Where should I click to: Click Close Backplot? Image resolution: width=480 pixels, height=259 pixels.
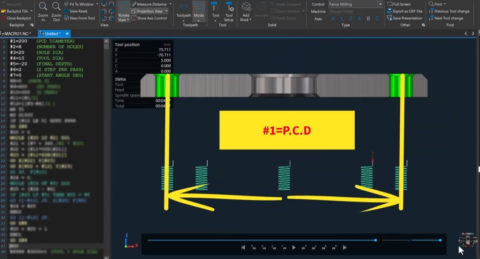point(16,18)
